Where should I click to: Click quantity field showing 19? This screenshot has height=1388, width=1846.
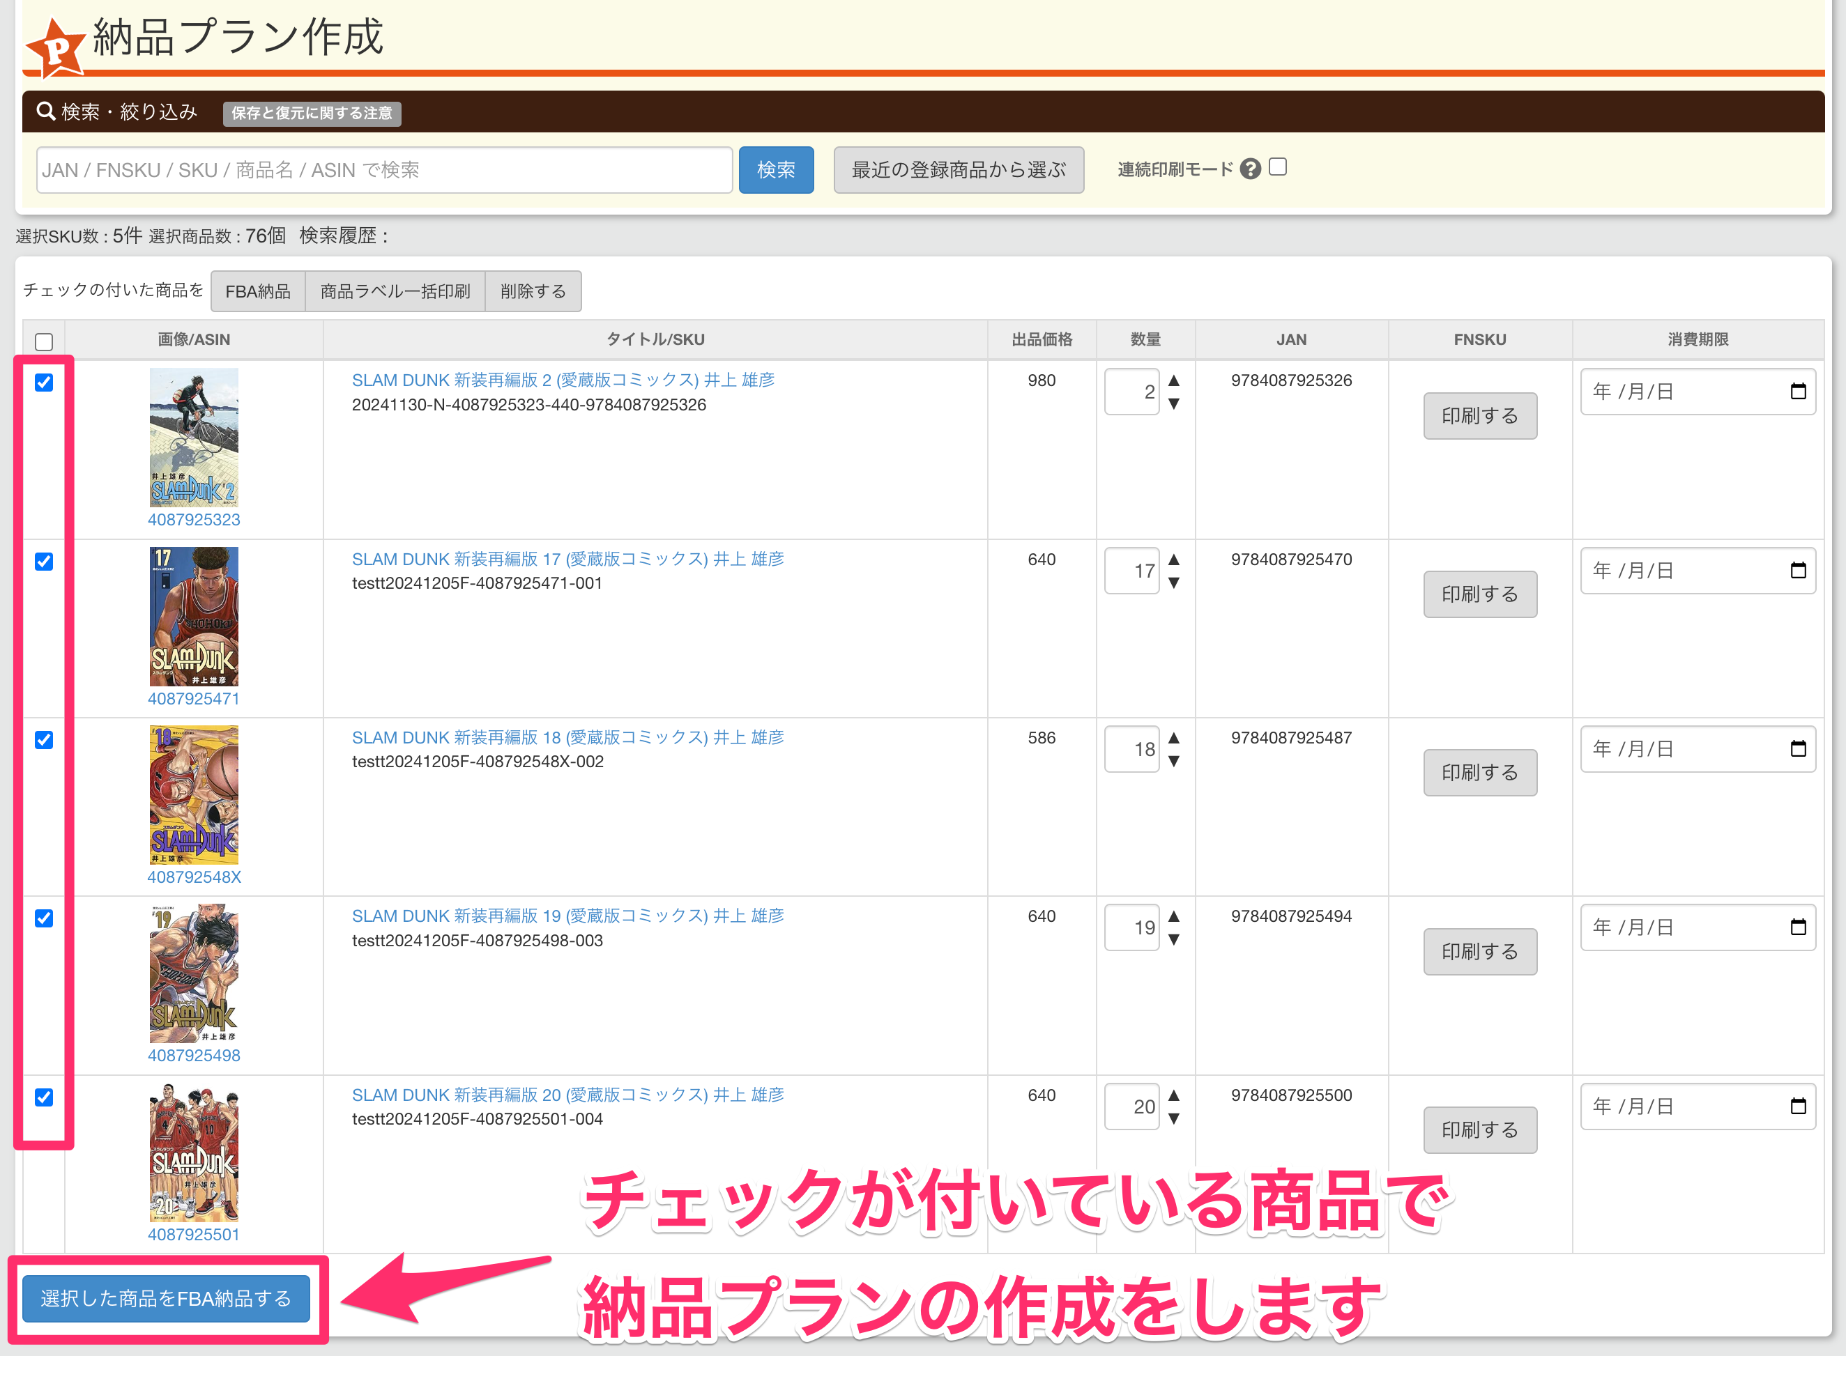point(1131,927)
